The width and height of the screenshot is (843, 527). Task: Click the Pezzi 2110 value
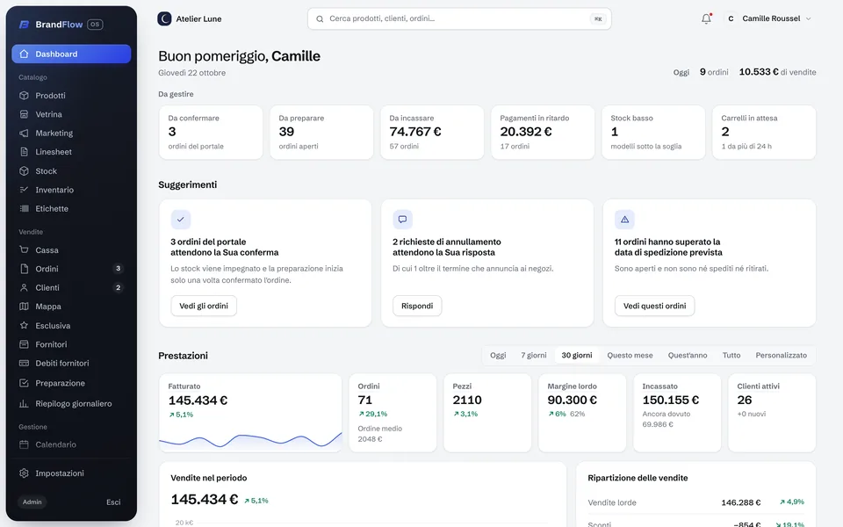(467, 401)
